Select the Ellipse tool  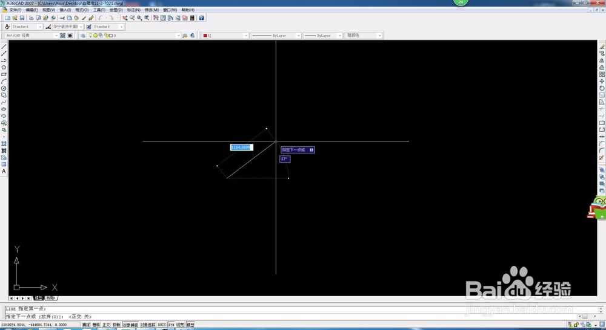[x=4, y=109]
